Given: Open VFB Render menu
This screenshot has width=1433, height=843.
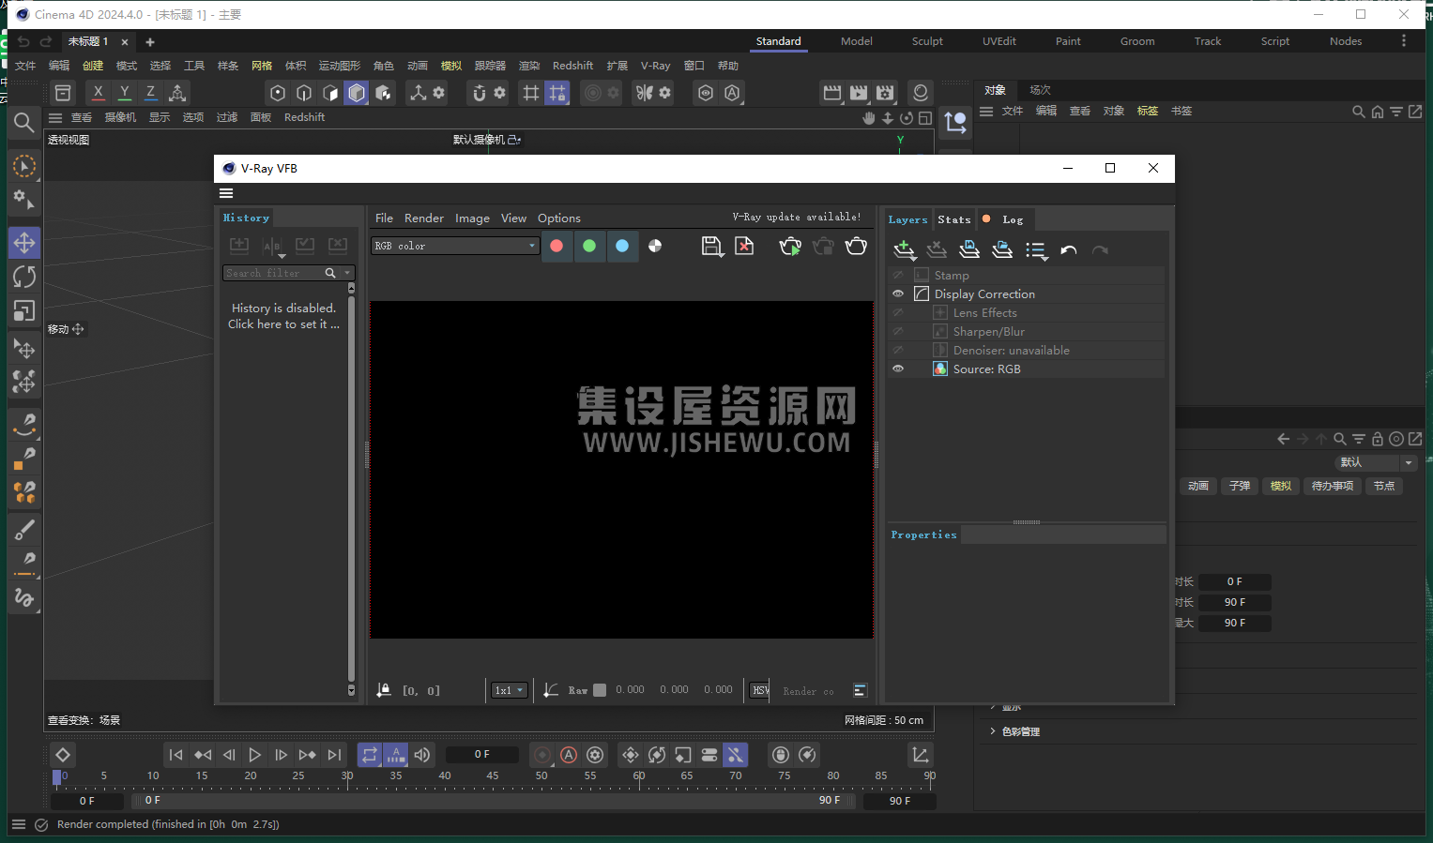Looking at the screenshot, I should coord(424,218).
